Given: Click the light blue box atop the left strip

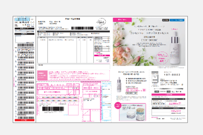Looking at the screenshot, I should coord(22,20).
